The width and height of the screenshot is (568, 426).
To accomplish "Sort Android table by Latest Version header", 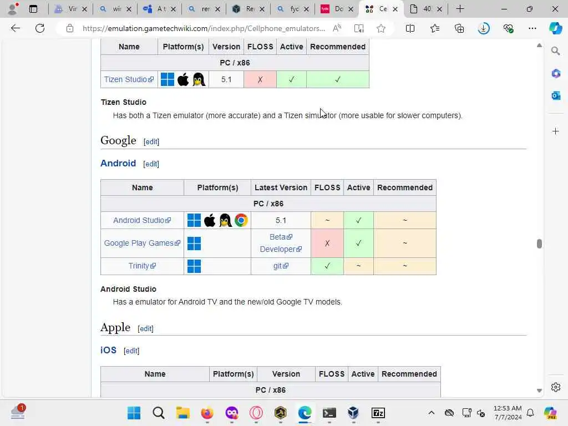I will [x=281, y=187].
